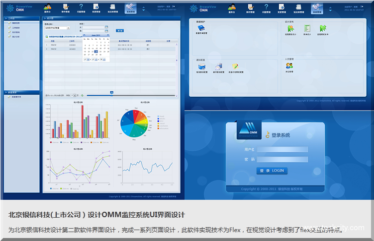Screen dimensions: 374x241
Task: Click nav up/down arrows in left screen
Action: point(143,9)
